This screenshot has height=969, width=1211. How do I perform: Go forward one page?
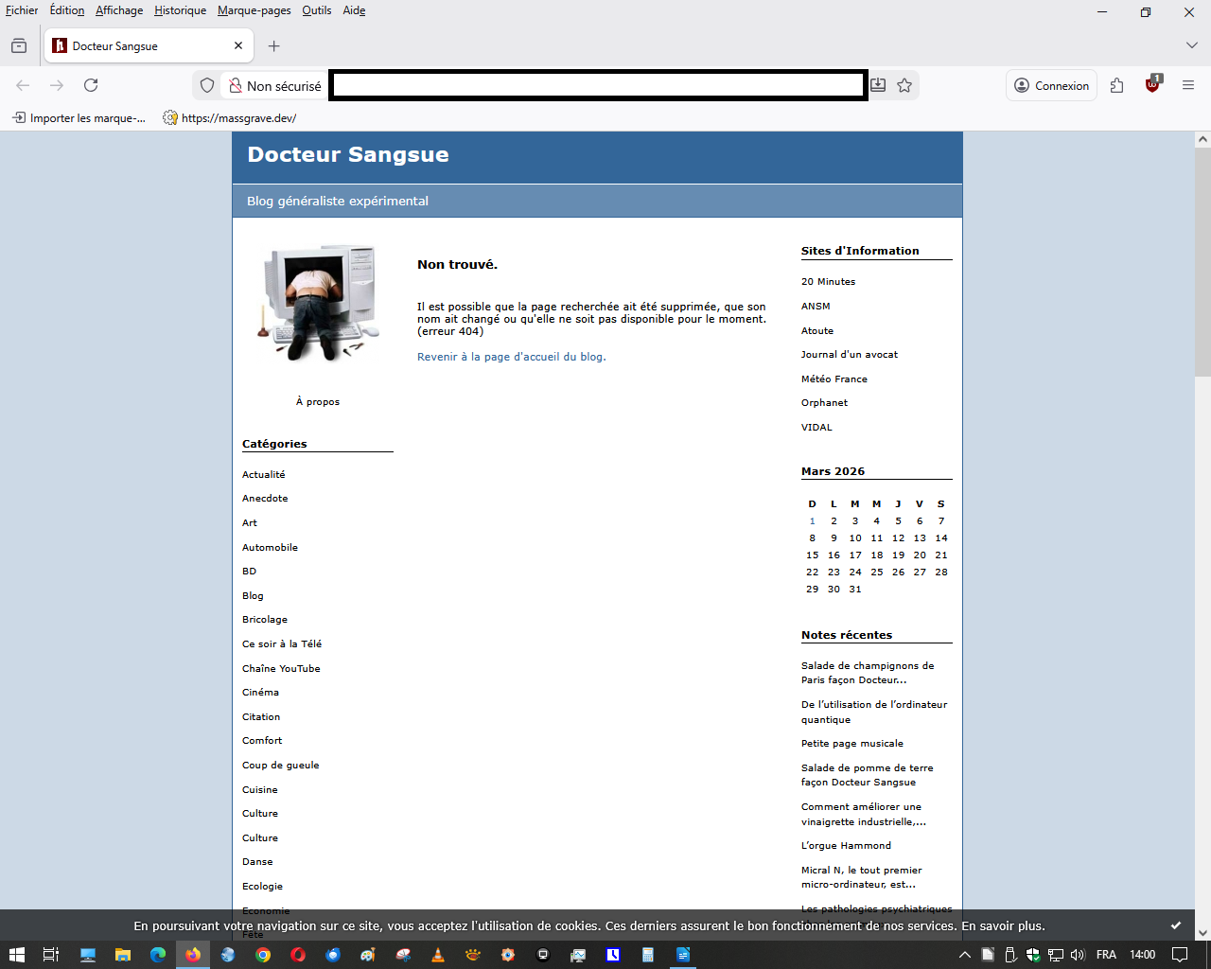click(57, 85)
